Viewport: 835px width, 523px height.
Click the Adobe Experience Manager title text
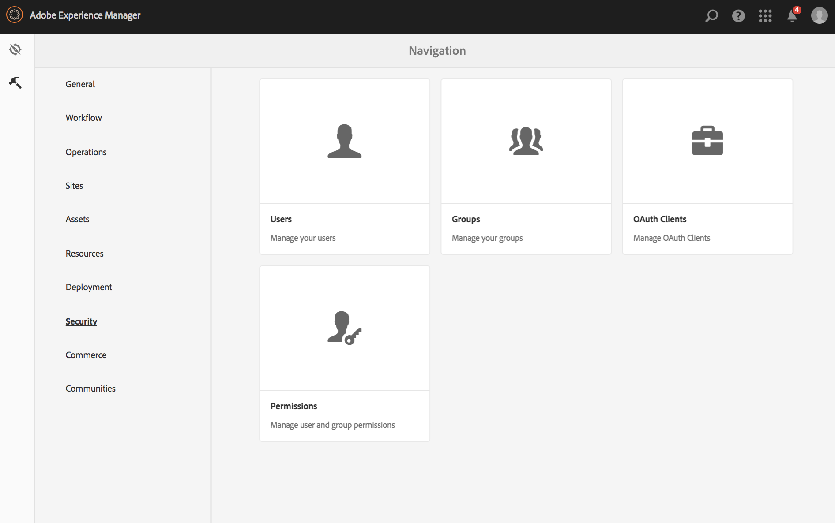tap(85, 15)
